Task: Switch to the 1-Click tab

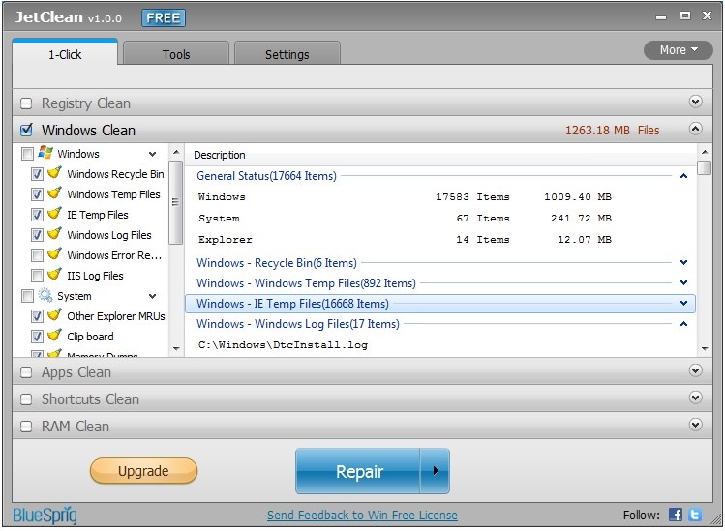Action: [65, 54]
